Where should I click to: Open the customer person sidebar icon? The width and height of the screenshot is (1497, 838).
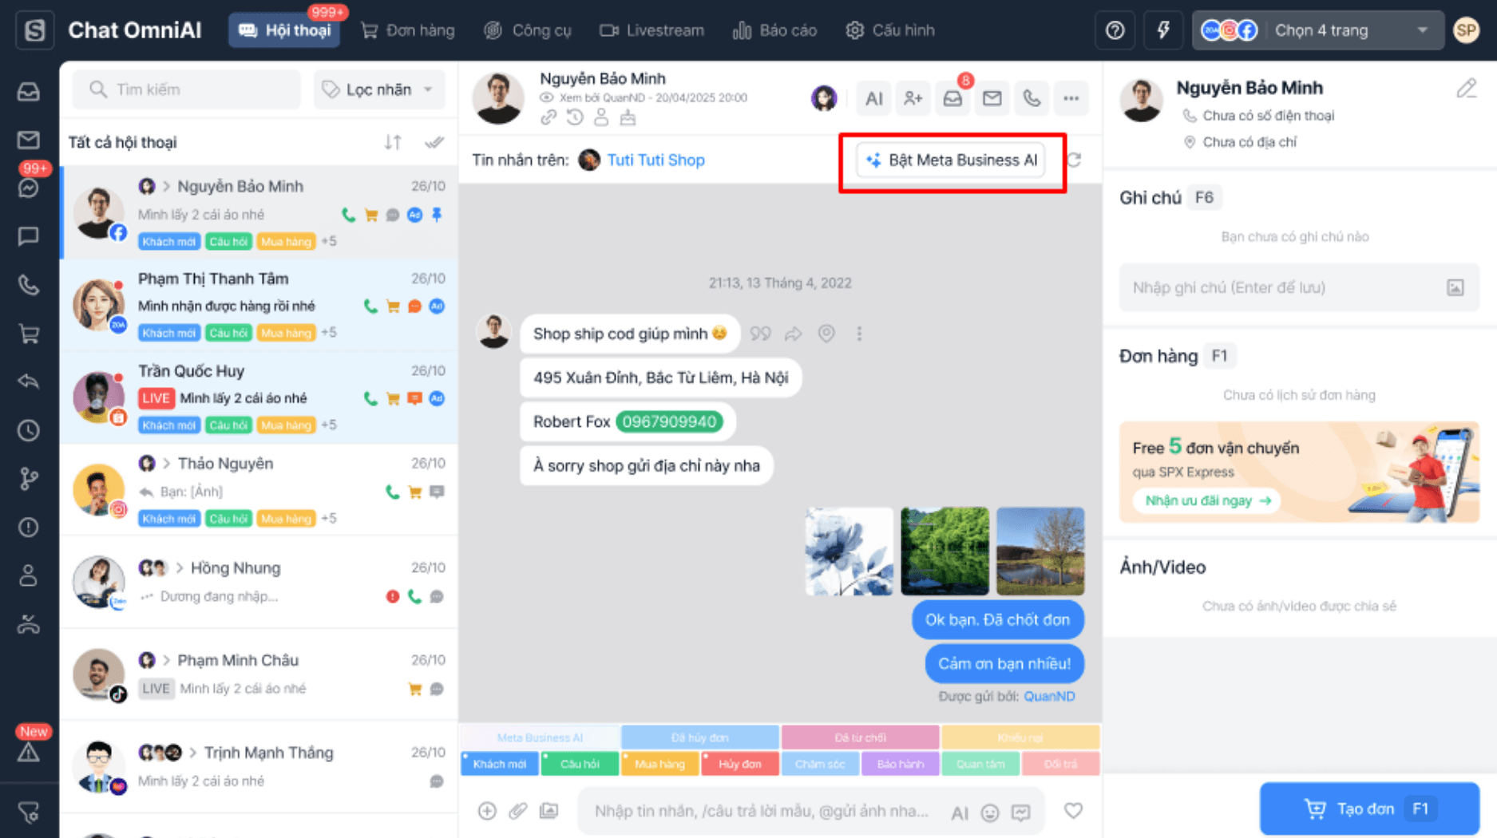29,575
